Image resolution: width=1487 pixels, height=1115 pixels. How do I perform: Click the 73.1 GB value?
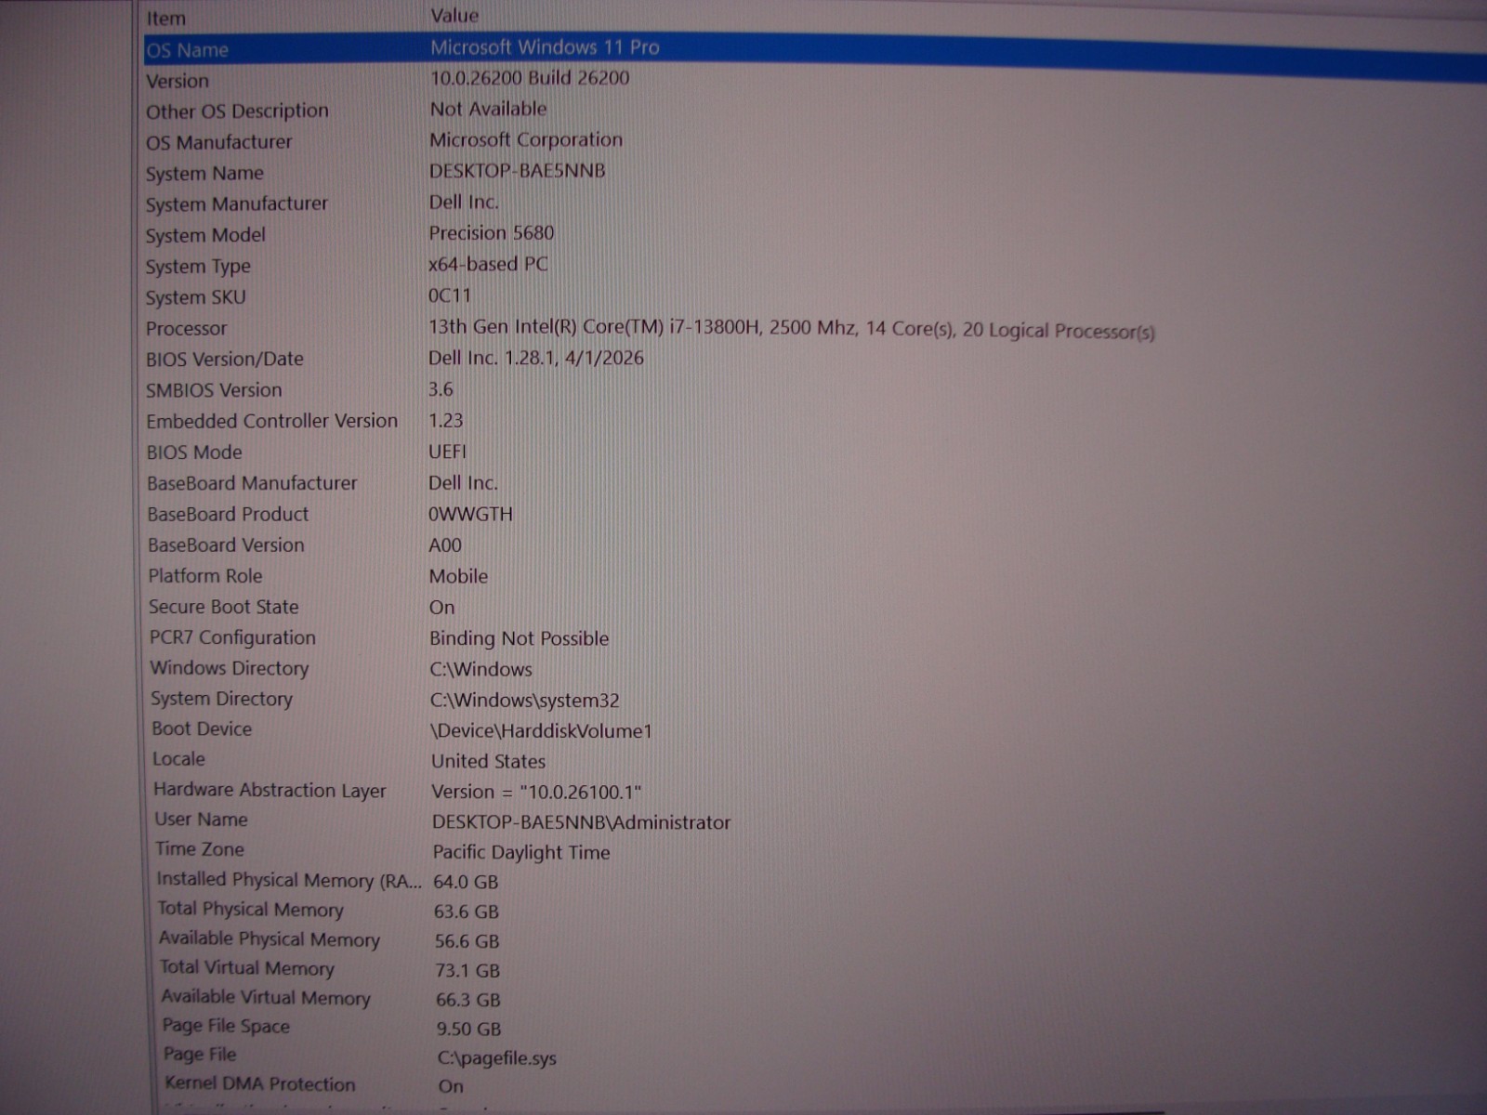pyautogui.click(x=468, y=971)
